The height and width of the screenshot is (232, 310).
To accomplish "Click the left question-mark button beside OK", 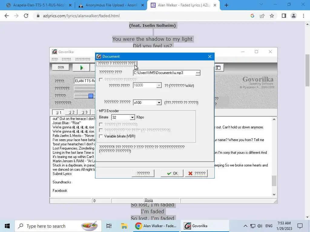I will point(143,173).
